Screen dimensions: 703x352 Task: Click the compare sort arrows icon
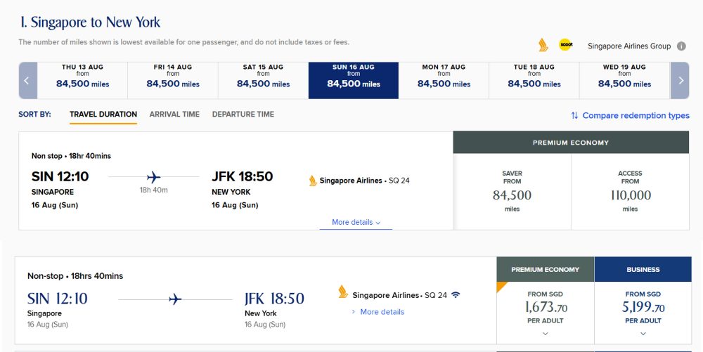pyautogui.click(x=574, y=115)
